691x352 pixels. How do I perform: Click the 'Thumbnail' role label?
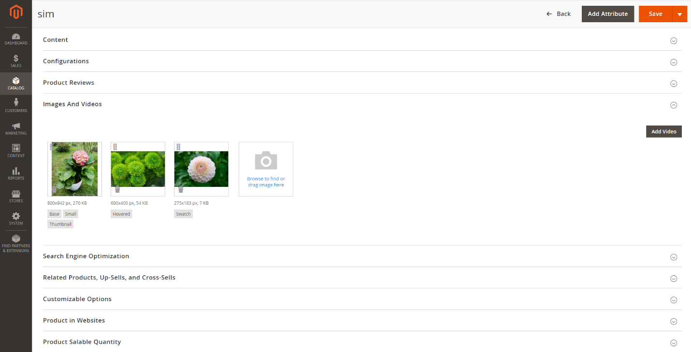[60, 224]
